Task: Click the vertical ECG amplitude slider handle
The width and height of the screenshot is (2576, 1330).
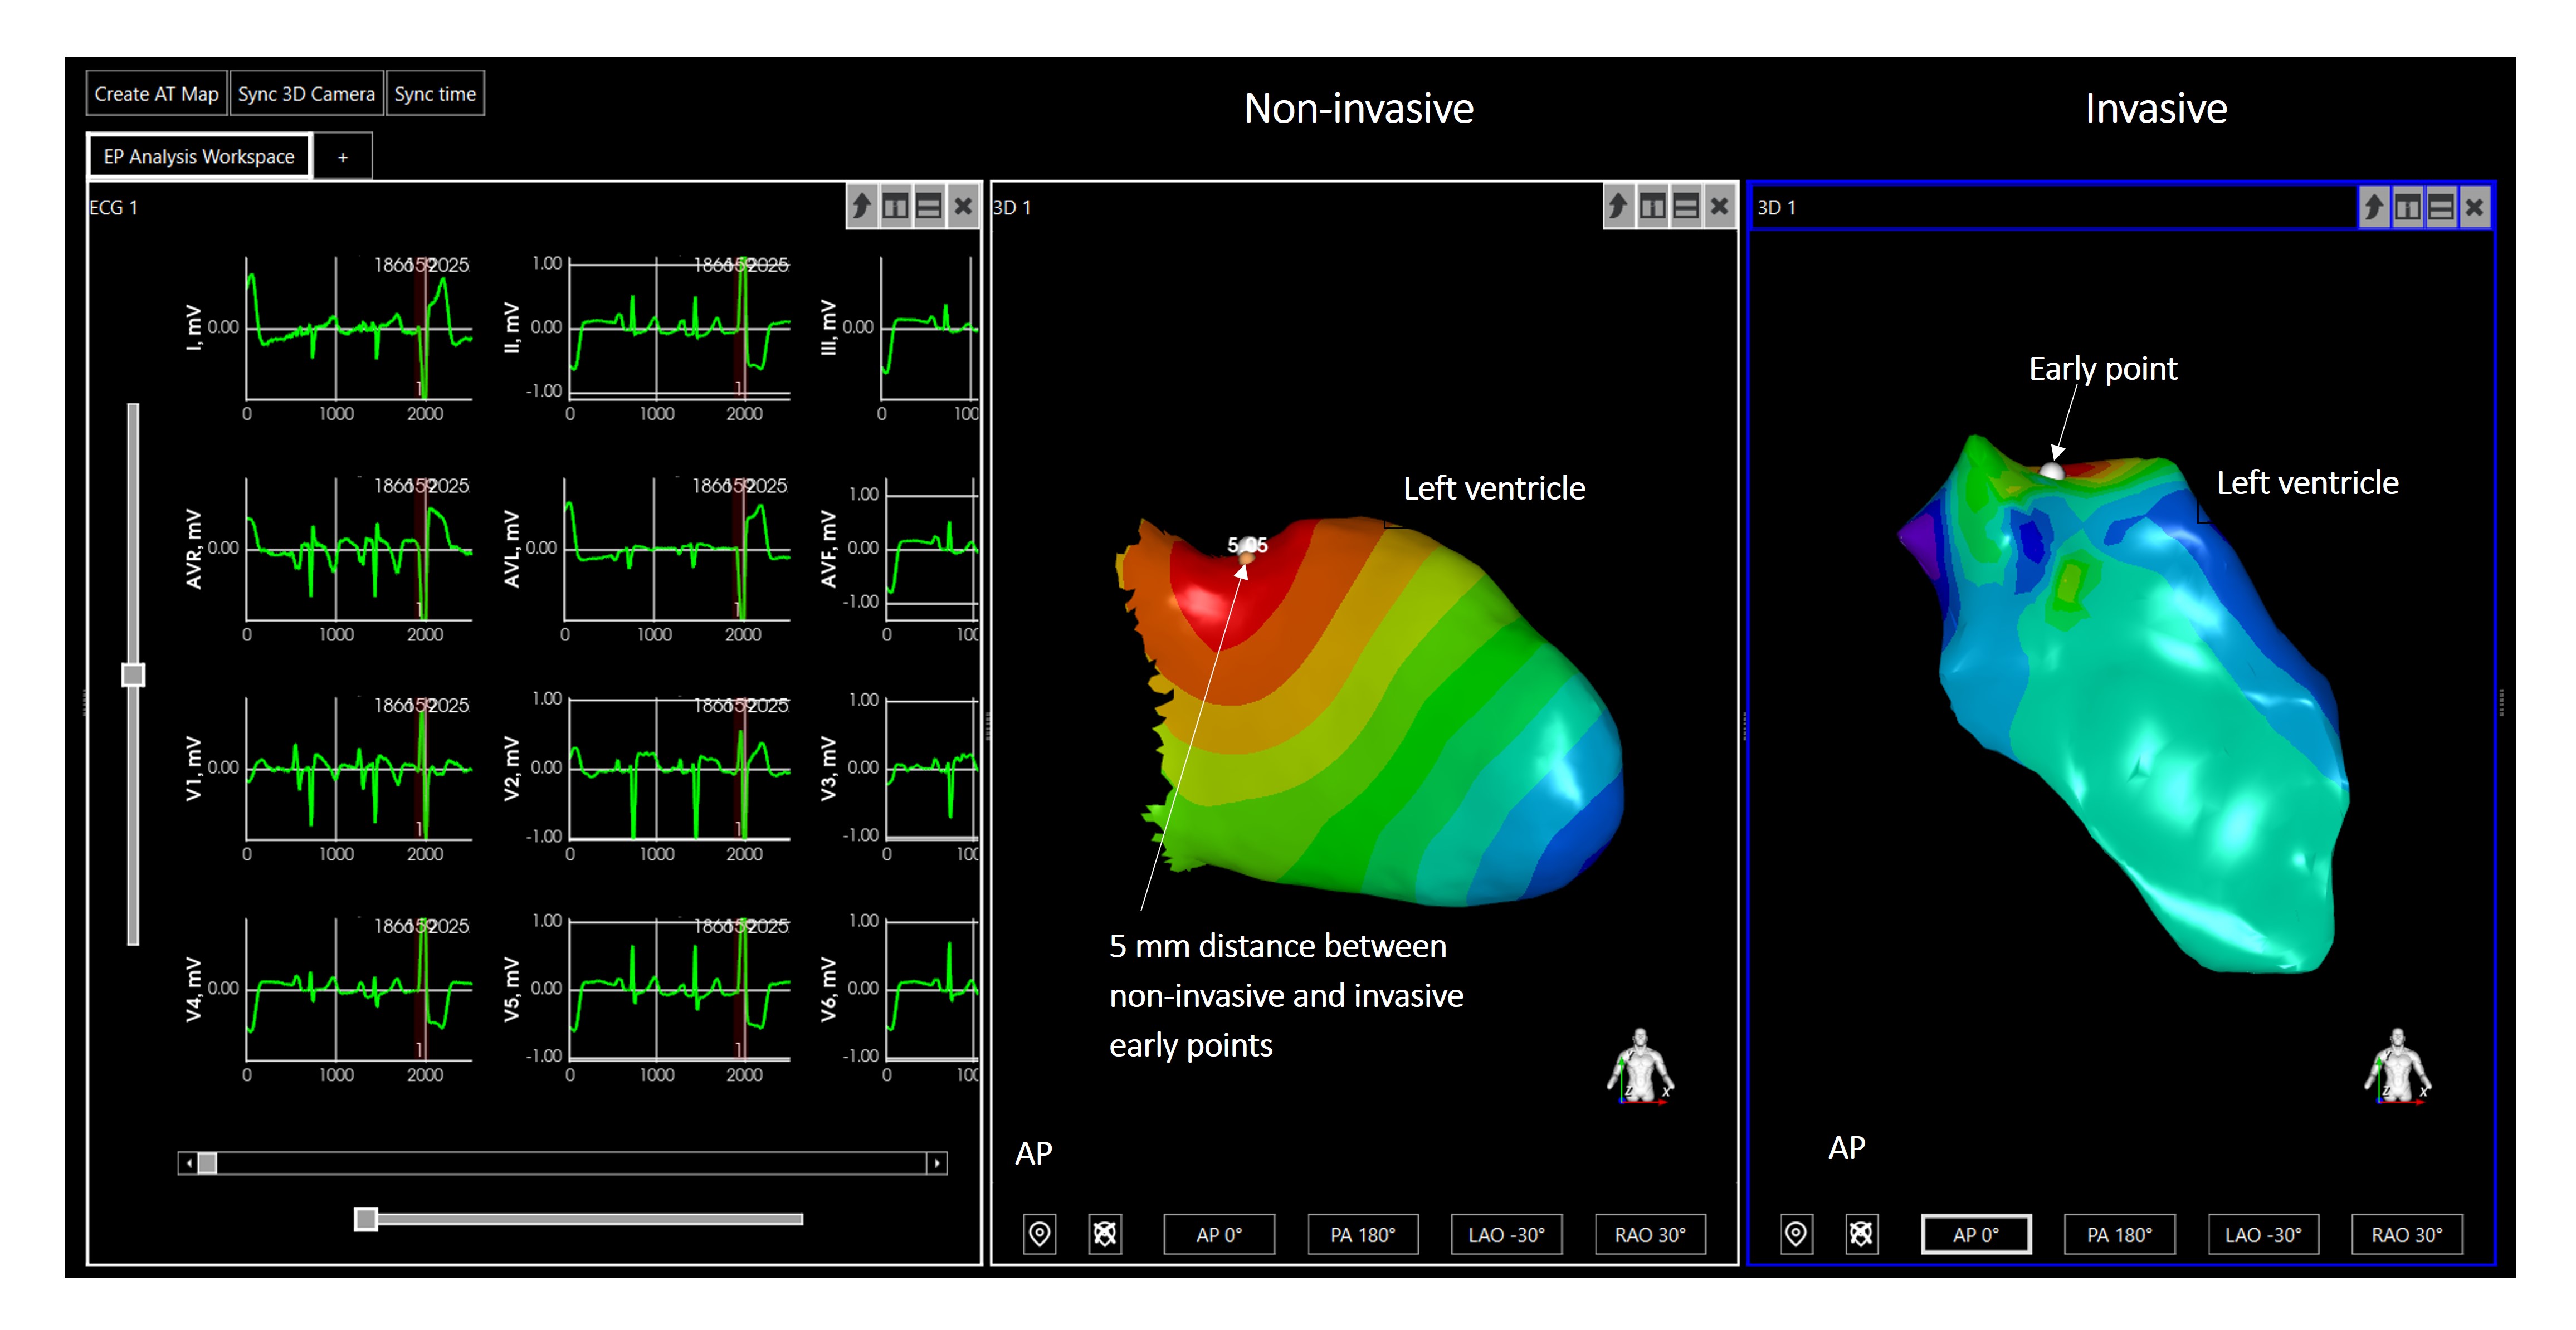Action: (133, 675)
